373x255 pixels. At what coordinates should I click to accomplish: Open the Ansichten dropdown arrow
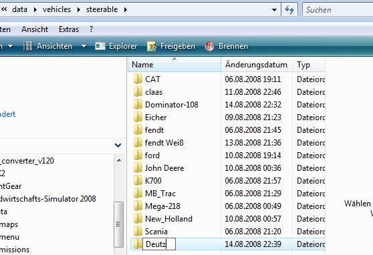click(x=84, y=46)
